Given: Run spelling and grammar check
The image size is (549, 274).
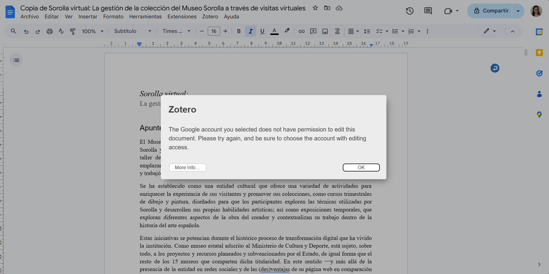Looking at the screenshot, I should 61,31.
